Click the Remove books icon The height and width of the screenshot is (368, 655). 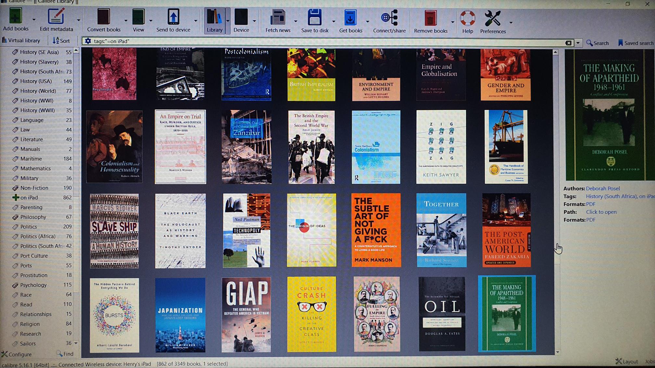[x=430, y=18]
